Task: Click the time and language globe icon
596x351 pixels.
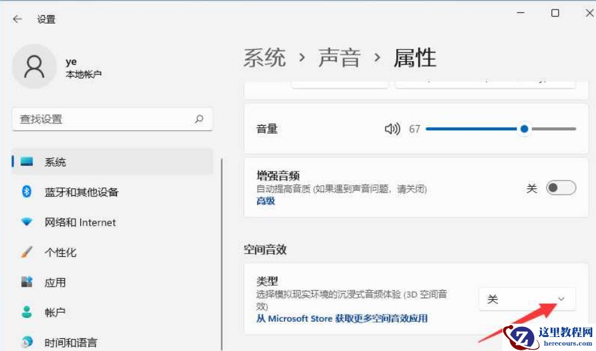Action: click(27, 342)
